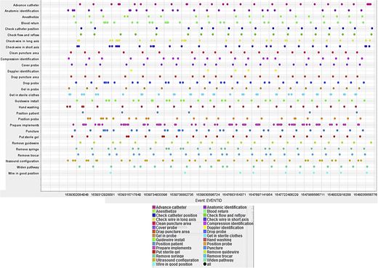Click the 'Remove trocar' y-axis label
The image size is (378, 268).
tap(28, 155)
